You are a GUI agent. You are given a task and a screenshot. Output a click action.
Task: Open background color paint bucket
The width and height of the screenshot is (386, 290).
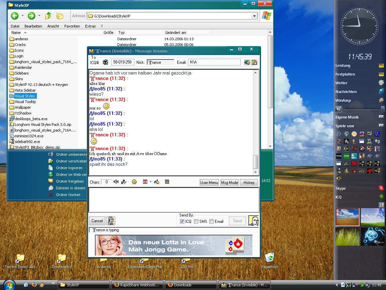(156, 182)
